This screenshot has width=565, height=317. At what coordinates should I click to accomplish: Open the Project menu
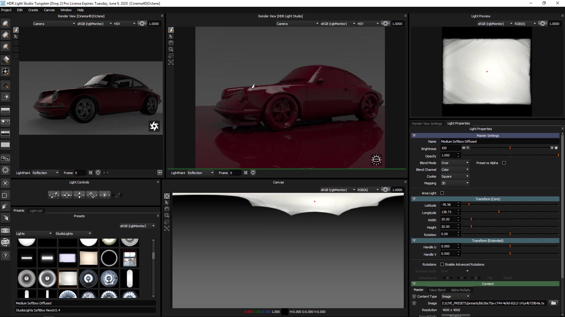coord(6,10)
